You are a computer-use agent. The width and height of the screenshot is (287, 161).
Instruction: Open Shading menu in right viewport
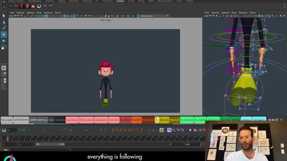(x=215, y=13)
